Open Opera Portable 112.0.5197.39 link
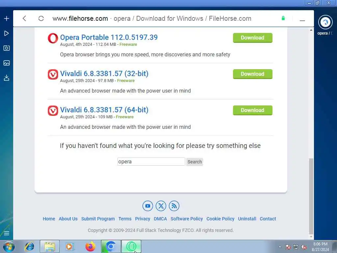337x253 pixels. tap(109, 37)
